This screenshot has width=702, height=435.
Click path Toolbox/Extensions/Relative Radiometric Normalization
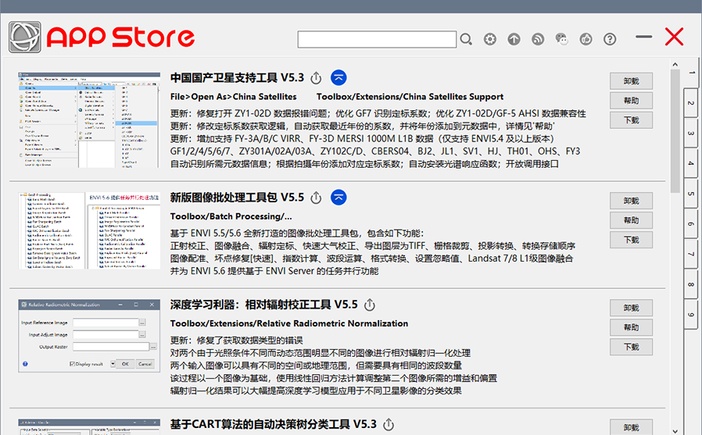point(289,323)
